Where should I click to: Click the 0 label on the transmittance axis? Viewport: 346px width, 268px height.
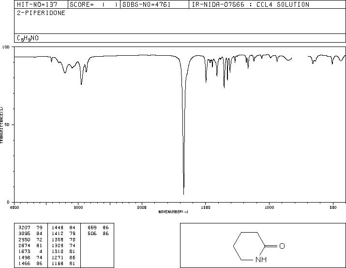point(8,202)
